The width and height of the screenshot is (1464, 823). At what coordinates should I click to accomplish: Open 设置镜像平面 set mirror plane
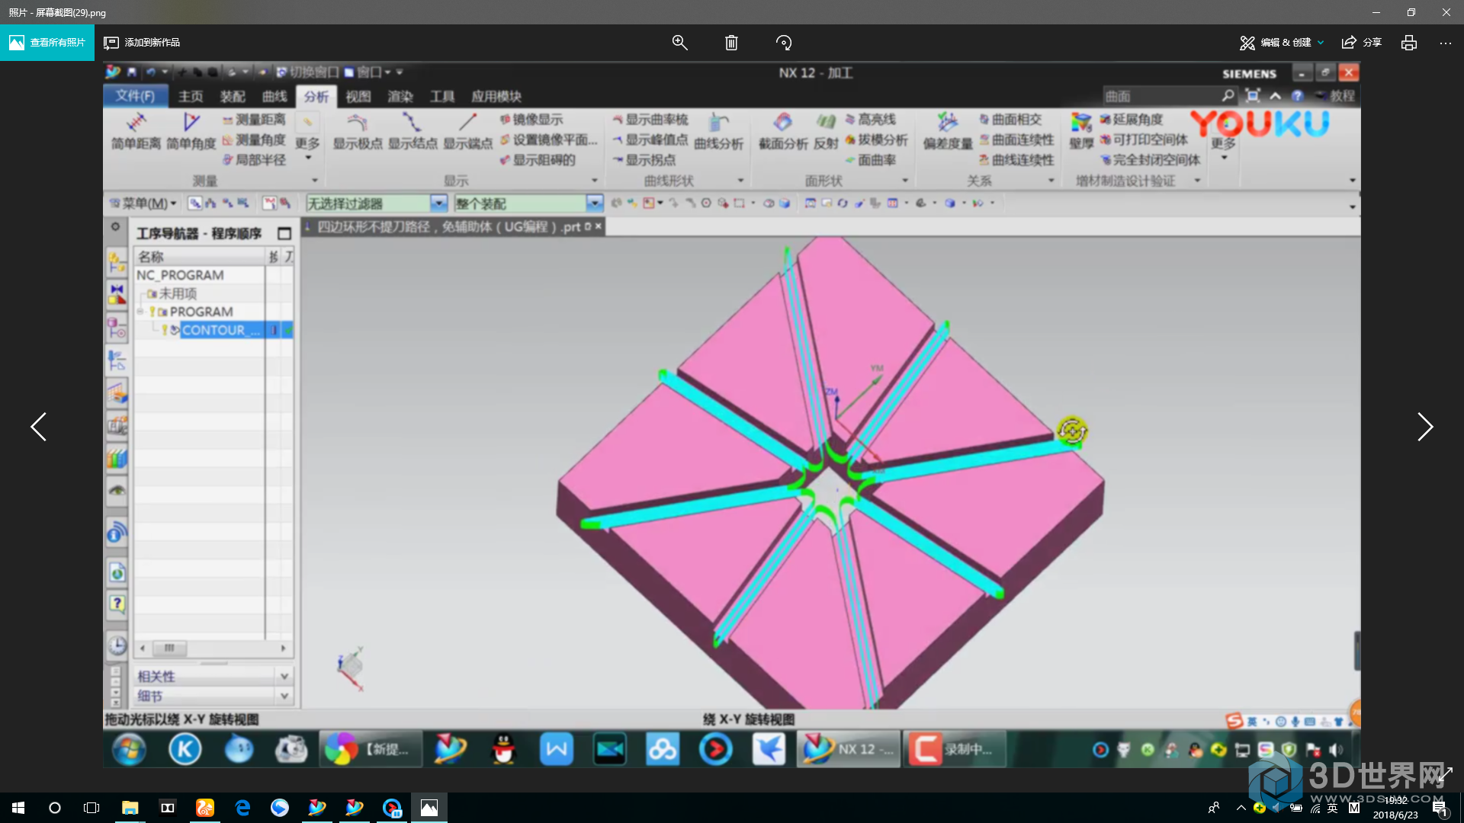(x=549, y=140)
